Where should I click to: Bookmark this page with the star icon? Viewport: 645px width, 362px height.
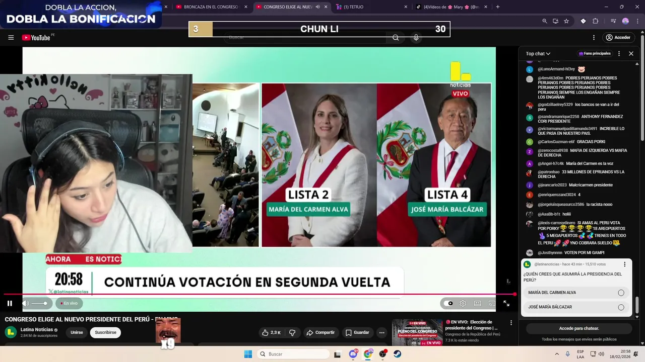(566, 21)
